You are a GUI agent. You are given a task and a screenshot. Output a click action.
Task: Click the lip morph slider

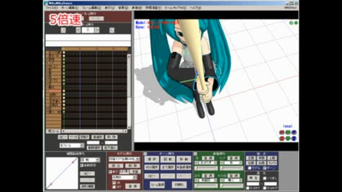point(232,168)
